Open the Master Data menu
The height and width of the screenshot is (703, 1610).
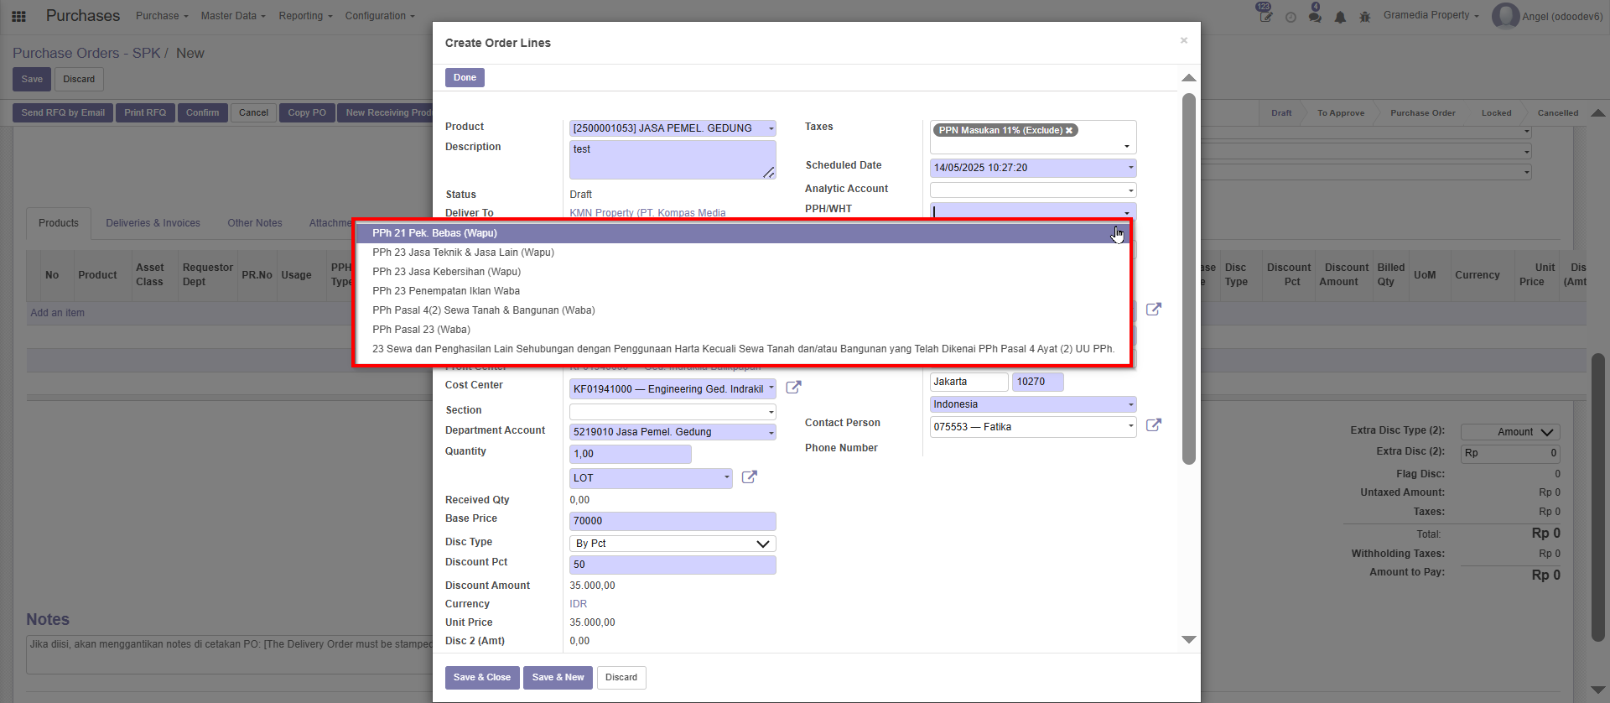233,16
